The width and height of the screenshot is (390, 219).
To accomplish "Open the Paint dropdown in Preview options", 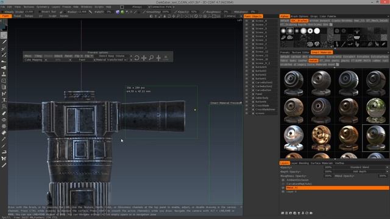I will [84, 60].
